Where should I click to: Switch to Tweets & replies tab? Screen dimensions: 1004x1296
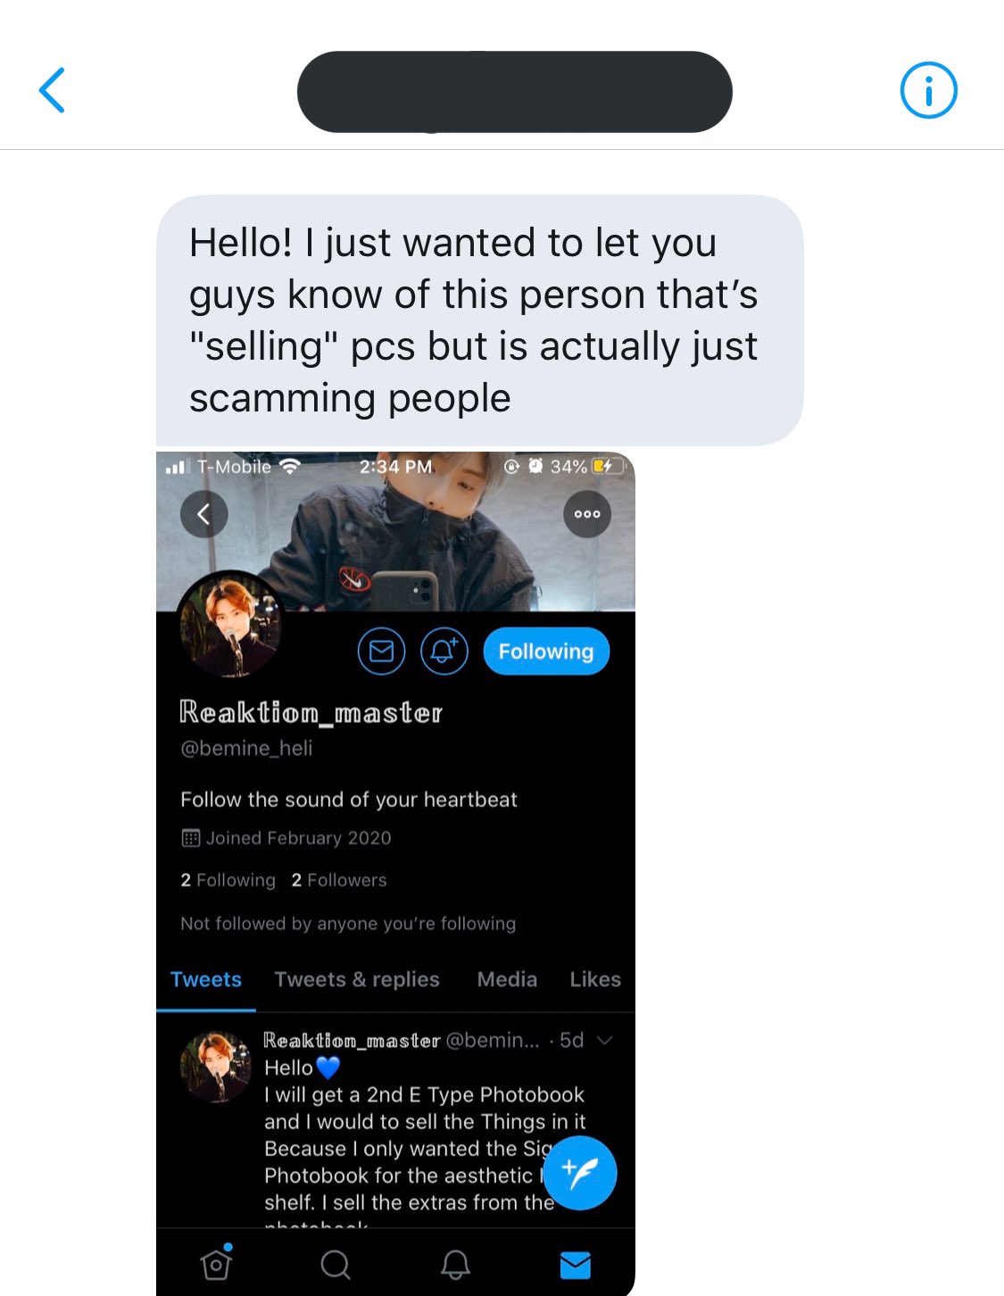[x=357, y=979]
